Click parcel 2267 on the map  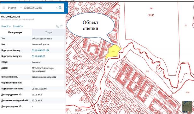pyautogui.click(x=148, y=71)
